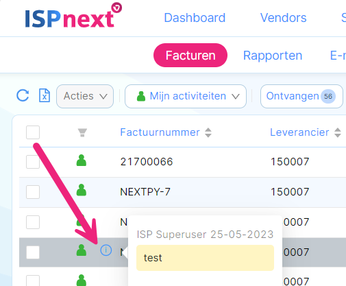
Task: Open the Mijn activiteiten dropdown
Action: [186, 96]
